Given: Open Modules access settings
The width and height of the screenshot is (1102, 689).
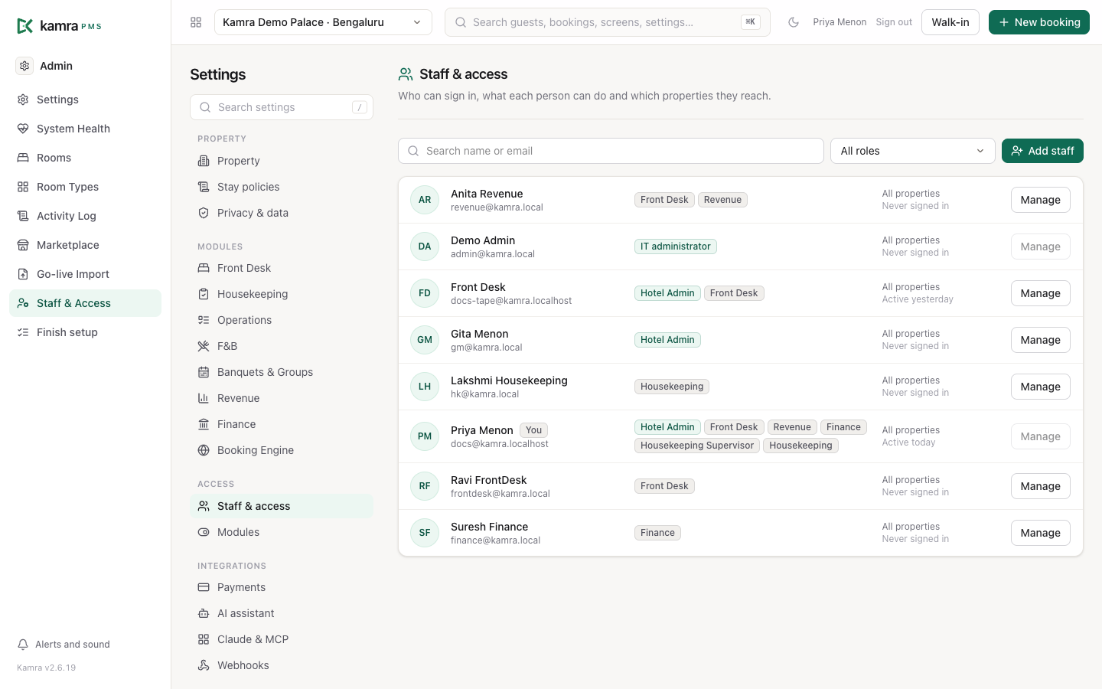Looking at the screenshot, I should tap(282, 532).
